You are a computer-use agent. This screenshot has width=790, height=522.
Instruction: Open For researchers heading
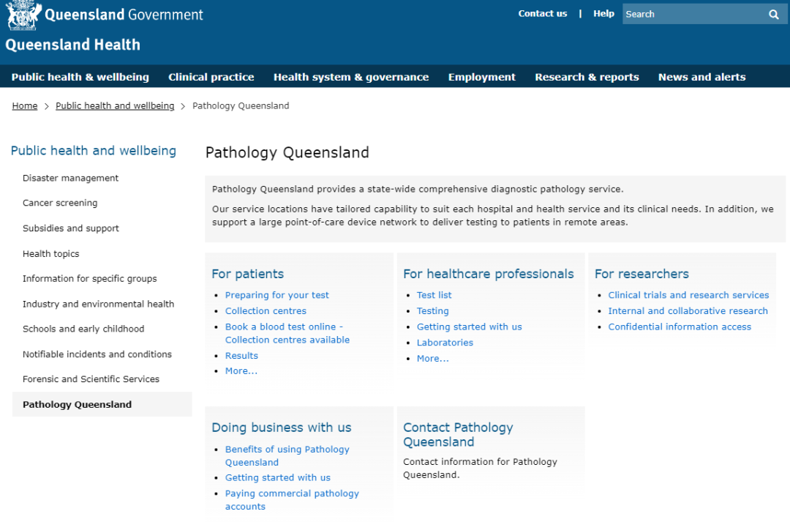(642, 274)
